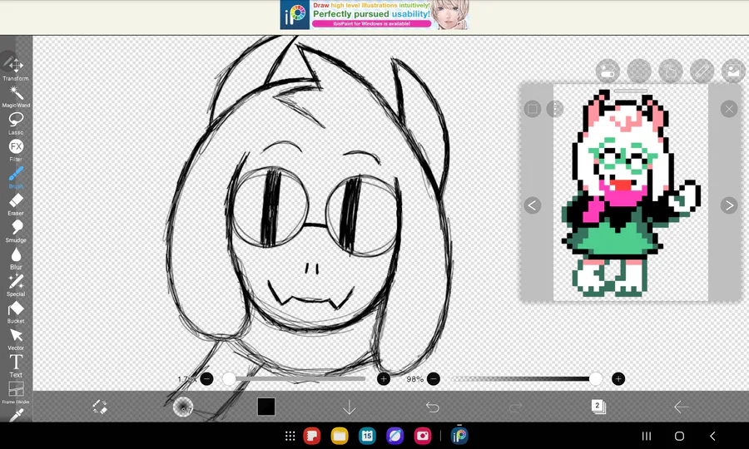Select the Bucket fill tool

tap(16, 312)
